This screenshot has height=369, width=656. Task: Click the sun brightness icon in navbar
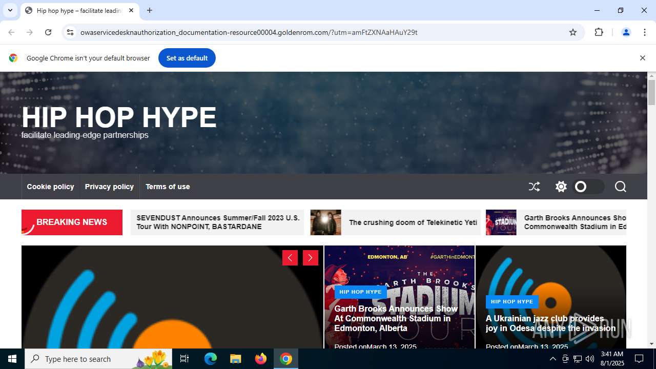[x=561, y=187]
